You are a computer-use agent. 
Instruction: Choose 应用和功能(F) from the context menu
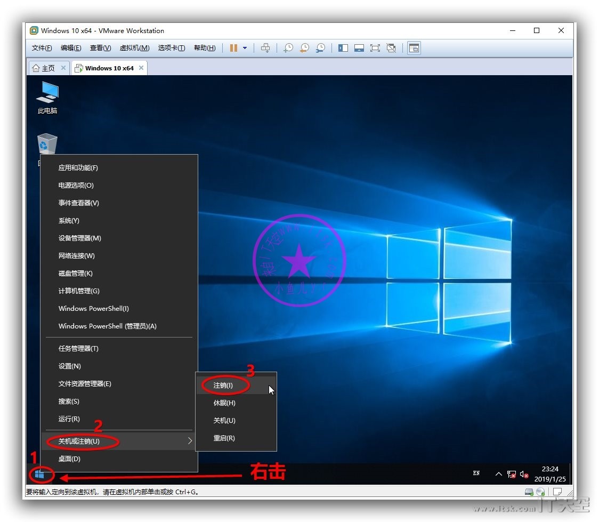(x=119, y=168)
